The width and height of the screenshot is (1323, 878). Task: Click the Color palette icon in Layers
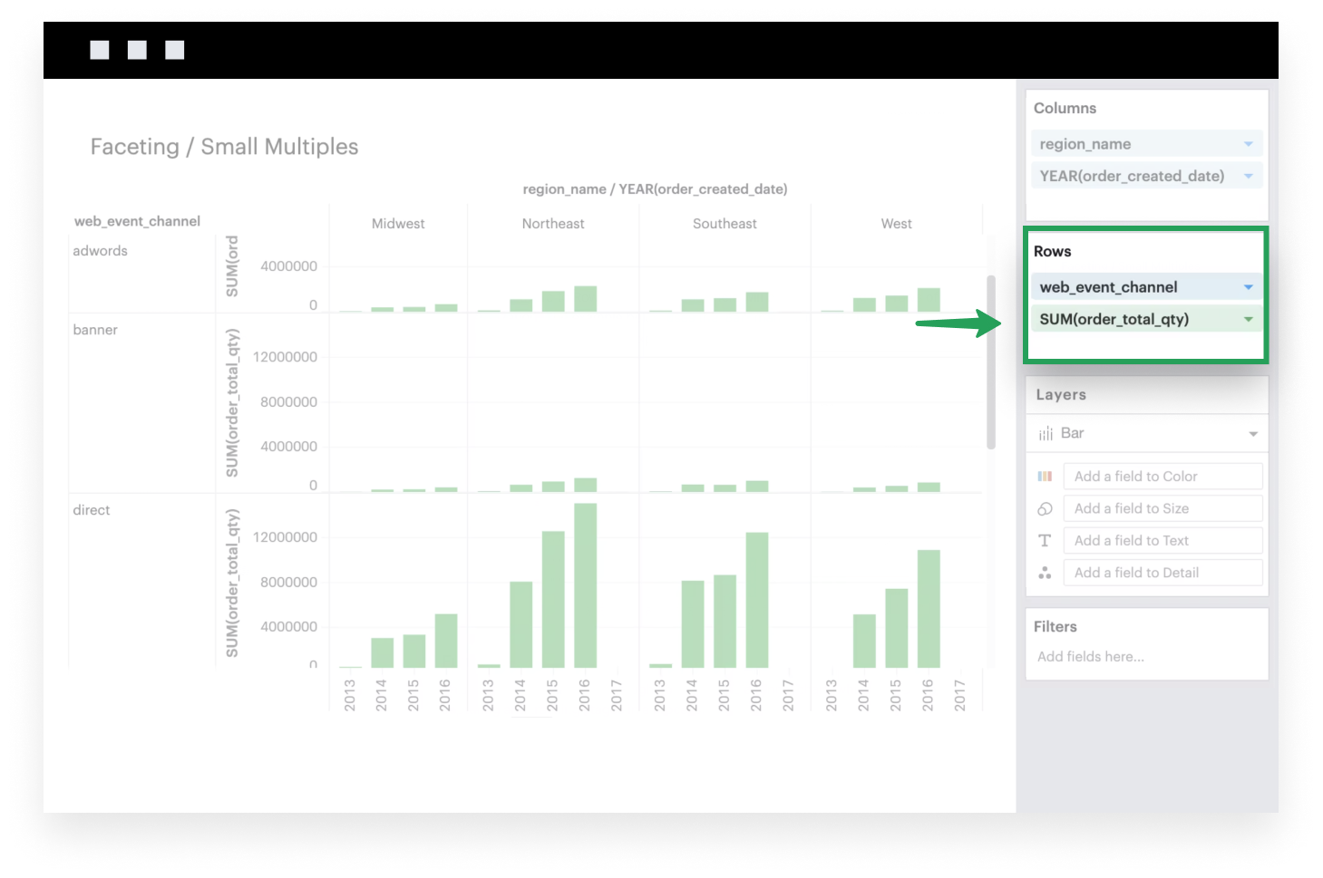point(1045,477)
